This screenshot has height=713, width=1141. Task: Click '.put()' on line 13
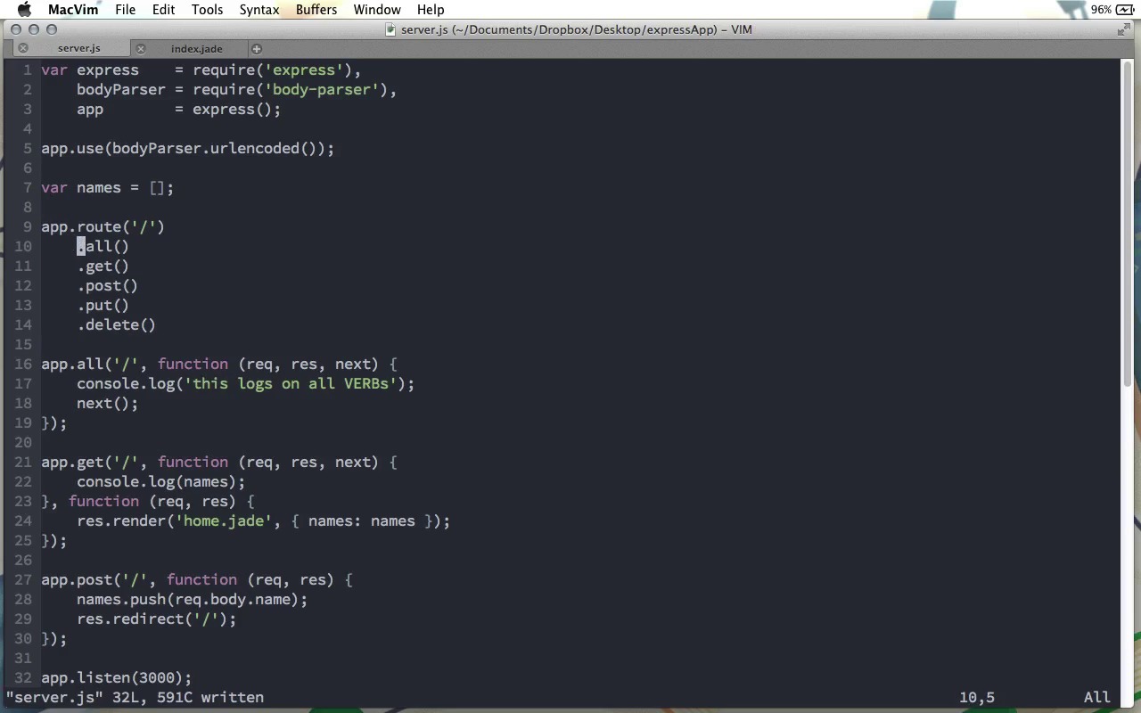[x=103, y=305]
